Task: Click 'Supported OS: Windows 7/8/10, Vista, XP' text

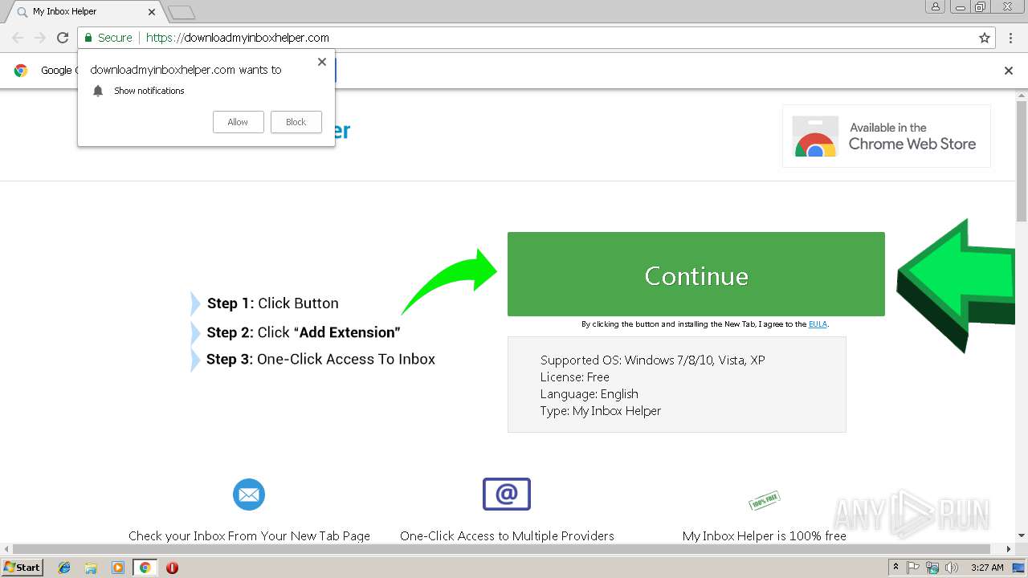Action: point(653,360)
